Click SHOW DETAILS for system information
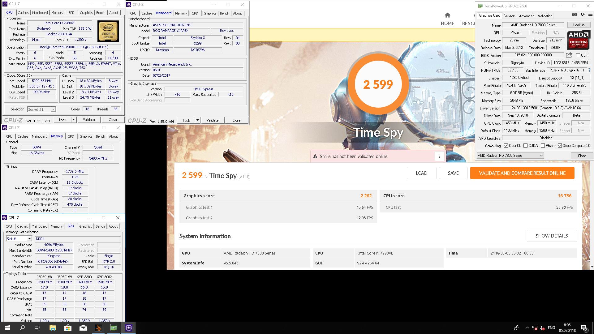The image size is (594, 334). pos(551,236)
